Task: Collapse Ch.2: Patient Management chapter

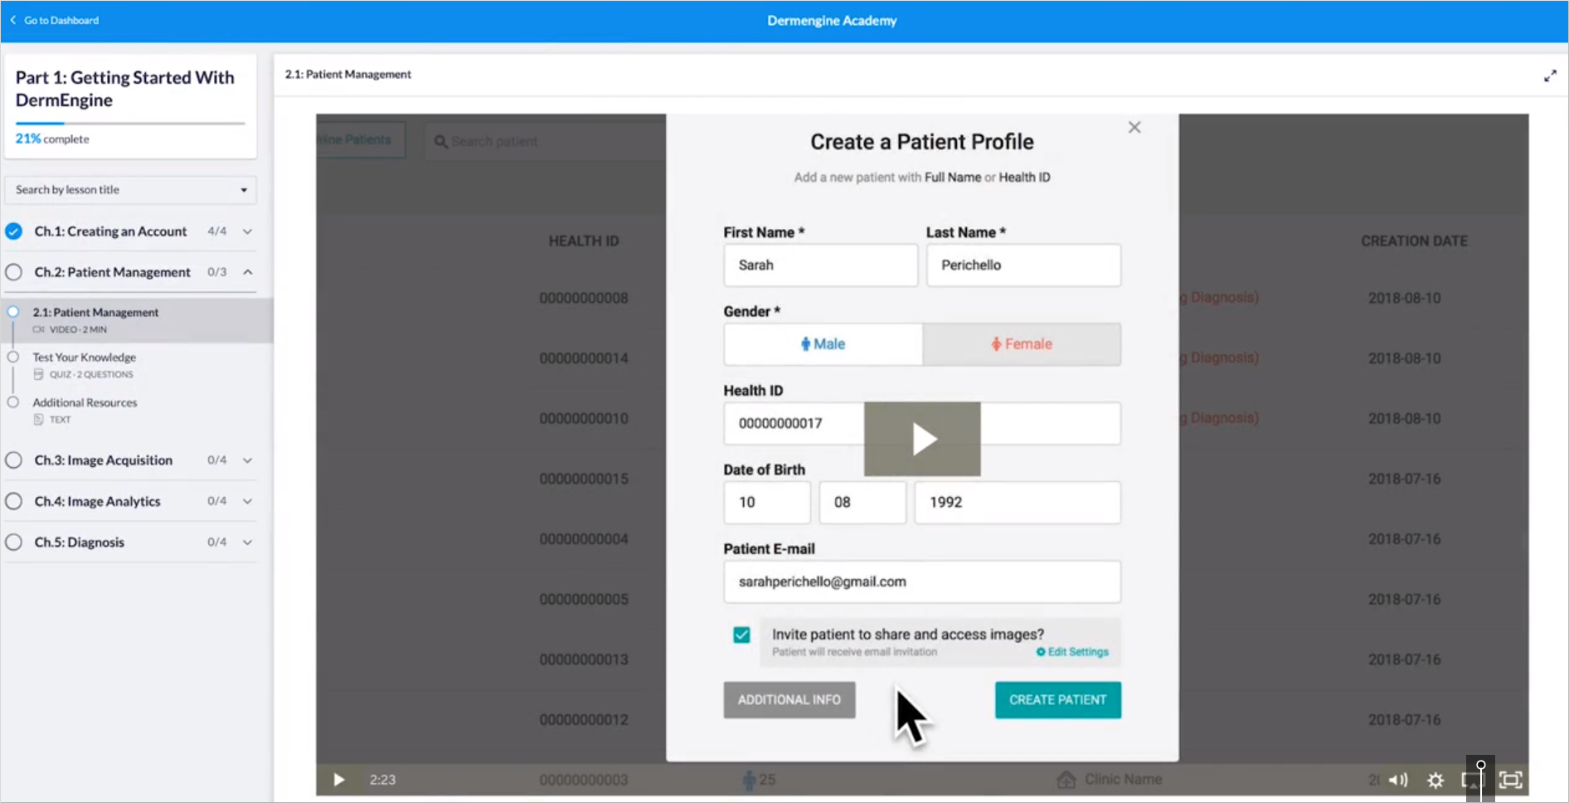Action: coord(247,272)
